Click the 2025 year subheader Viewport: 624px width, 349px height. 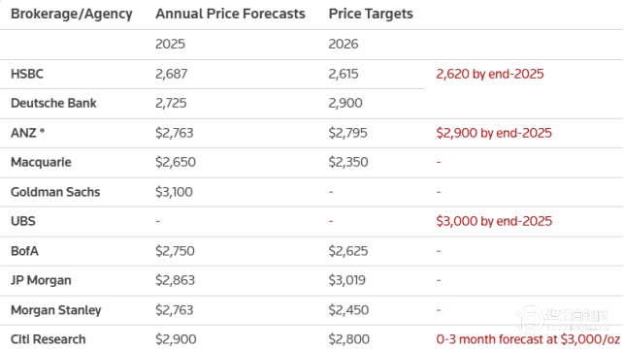[171, 44]
